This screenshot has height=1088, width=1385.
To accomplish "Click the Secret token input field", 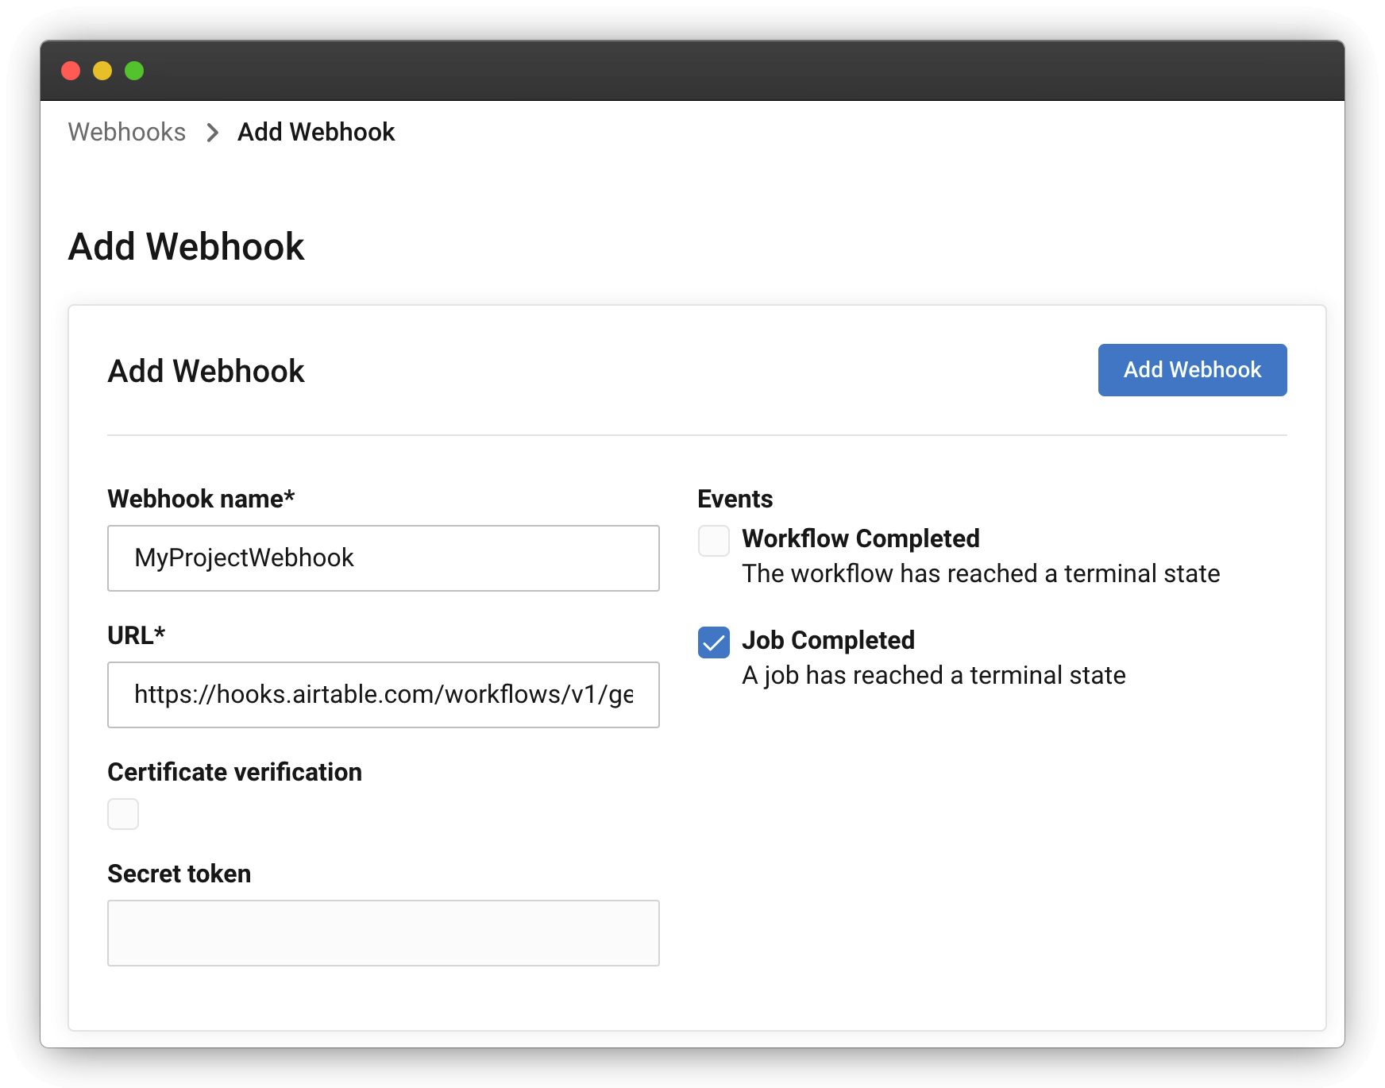I will click(x=384, y=933).
